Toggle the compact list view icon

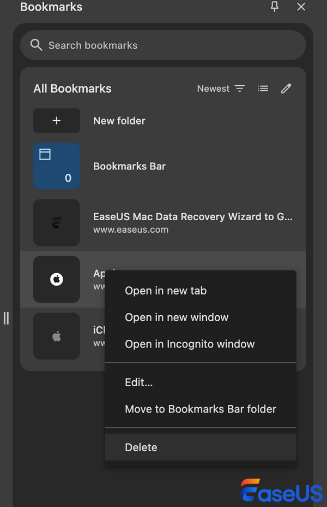(263, 89)
